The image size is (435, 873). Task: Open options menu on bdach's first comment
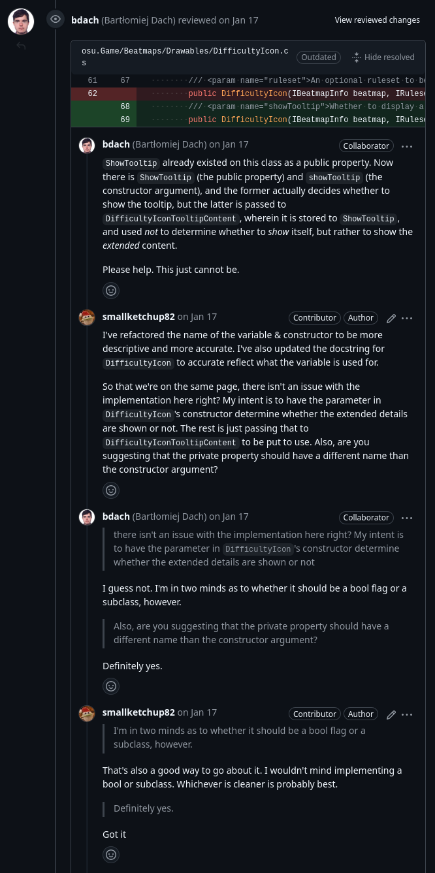[x=407, y=146]
